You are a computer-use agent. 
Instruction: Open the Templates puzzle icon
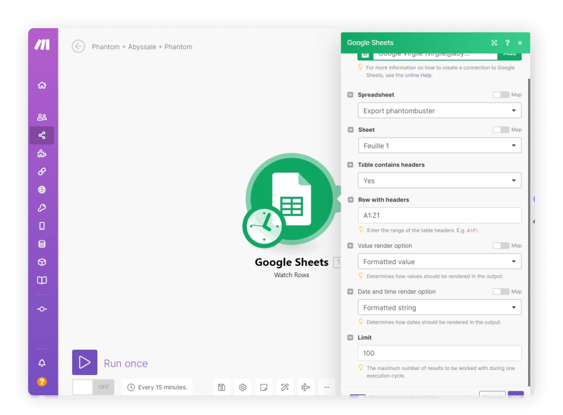42,154
